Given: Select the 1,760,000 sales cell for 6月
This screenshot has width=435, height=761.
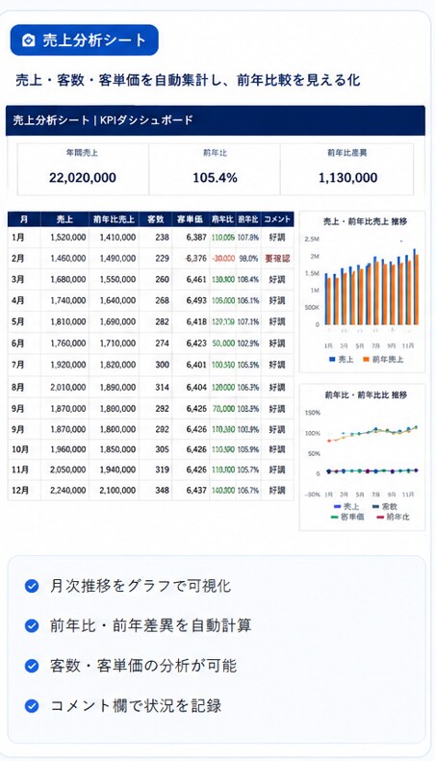Looking at the screenshot, I should click(x=68, y=343).
